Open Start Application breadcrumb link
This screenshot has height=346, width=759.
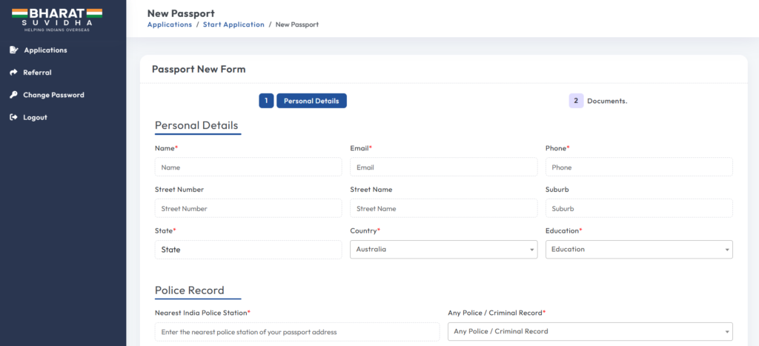233,24
